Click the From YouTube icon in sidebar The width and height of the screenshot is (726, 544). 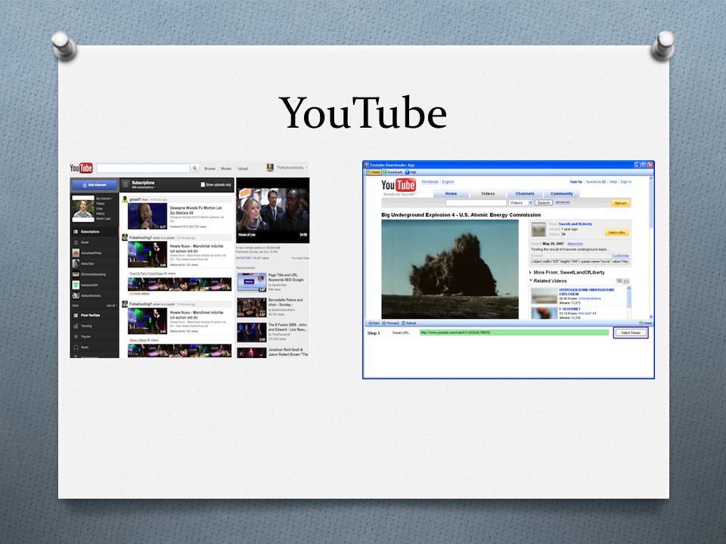[x=76, y=316]
